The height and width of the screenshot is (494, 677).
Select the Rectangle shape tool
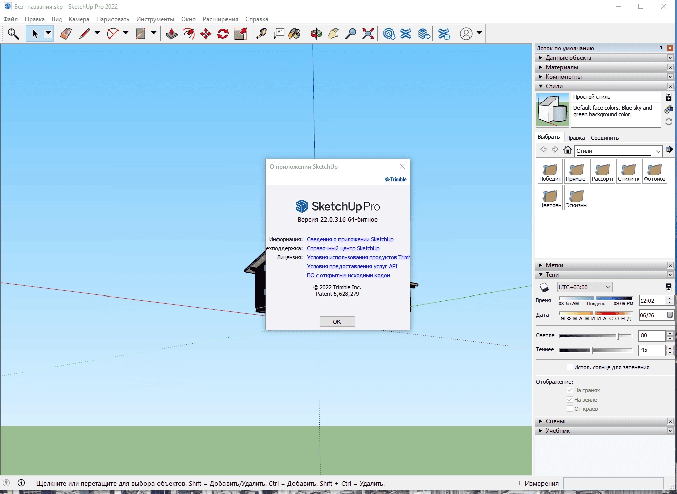[141, 34]
